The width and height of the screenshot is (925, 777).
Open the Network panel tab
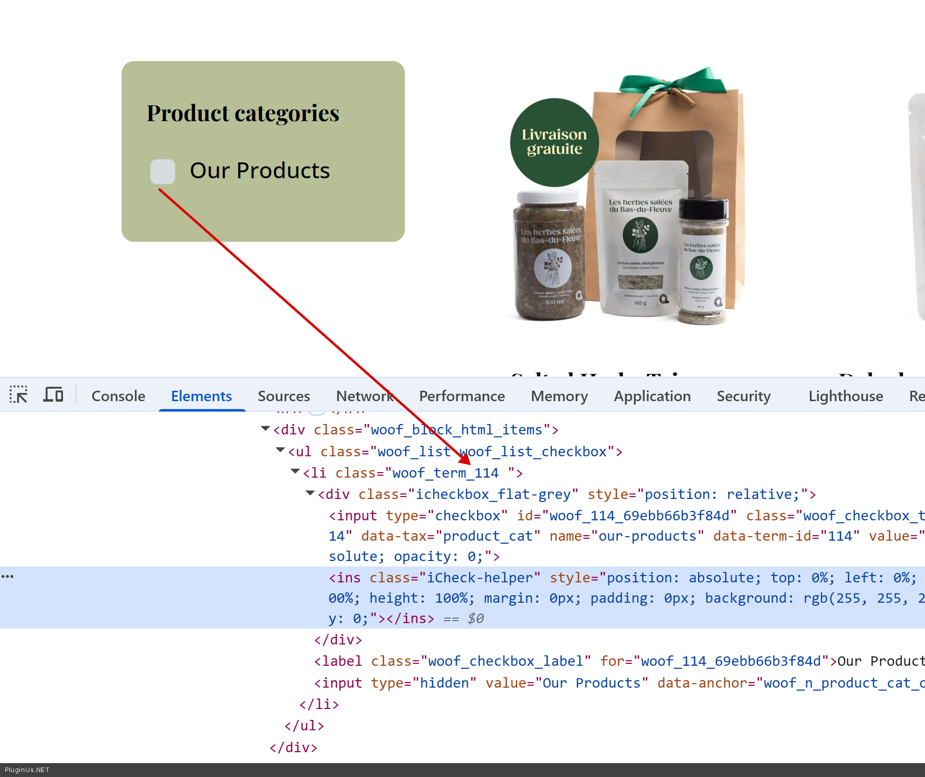[365, 396]
